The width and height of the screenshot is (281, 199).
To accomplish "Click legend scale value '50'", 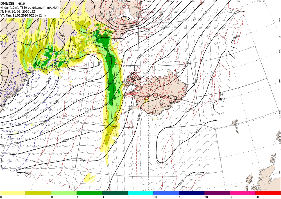I will tap(257, 197).
